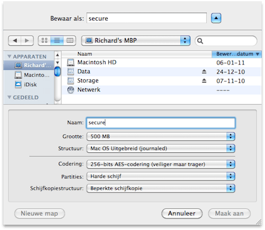Eject the Data volume
The height and width of the screenshot is (230, 265).
click(x=204, y=71)
